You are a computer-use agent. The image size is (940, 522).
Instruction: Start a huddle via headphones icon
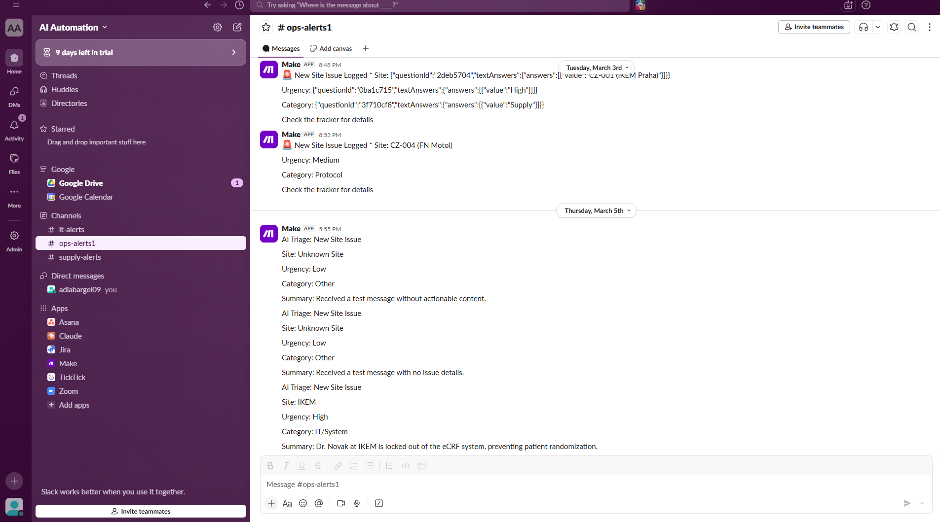pos(863,27)
